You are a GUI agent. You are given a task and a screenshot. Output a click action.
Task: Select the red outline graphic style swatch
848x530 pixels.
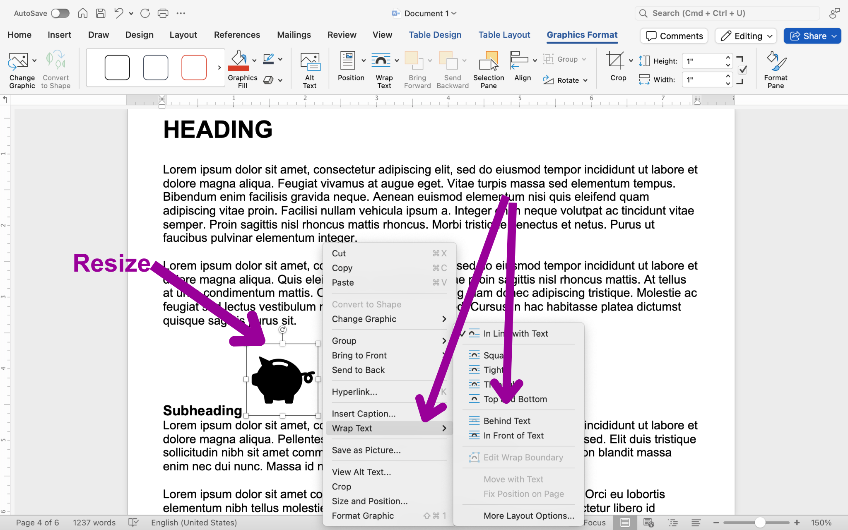pos(194,67)
